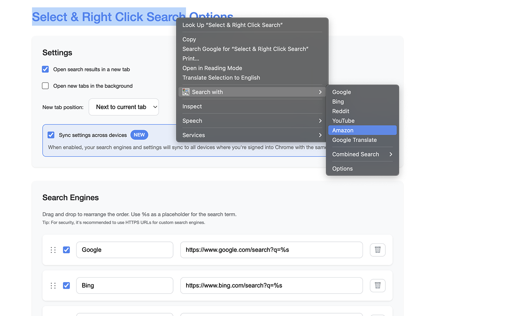Delete the Google search engine row

click(378, 250)
